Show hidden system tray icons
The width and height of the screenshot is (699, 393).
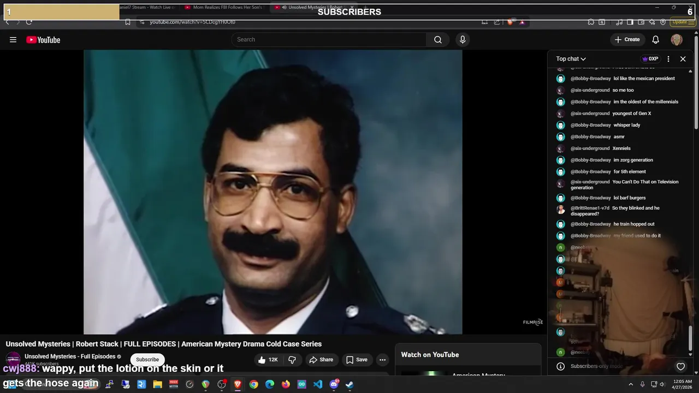(x=631, y=384)
